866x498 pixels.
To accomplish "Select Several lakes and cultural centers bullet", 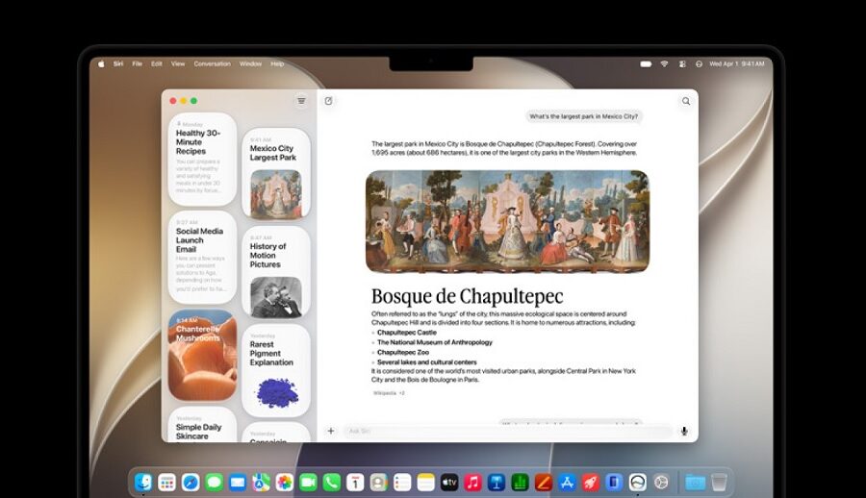I will coord(427,362).
